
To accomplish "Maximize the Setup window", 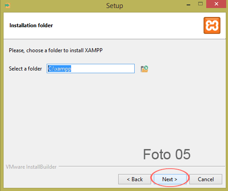I will [x=200, y=4].
